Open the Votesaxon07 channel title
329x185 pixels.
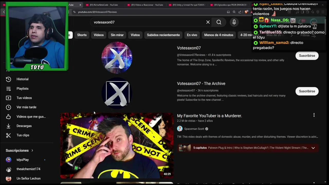coord(189,48)
